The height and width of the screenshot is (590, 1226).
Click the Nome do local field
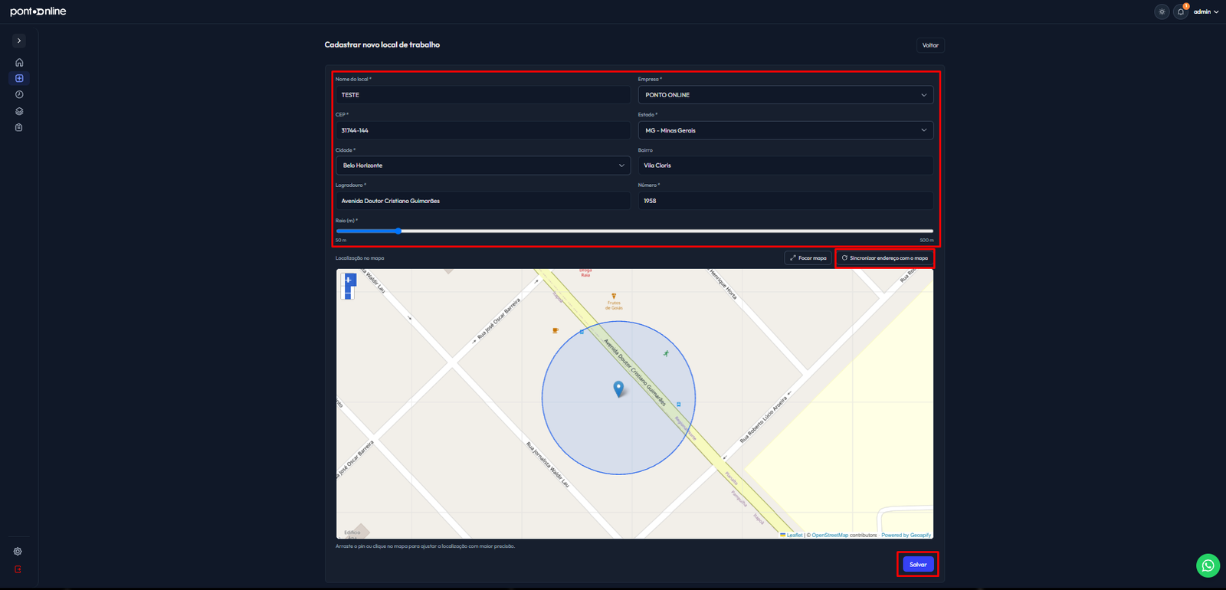click(x=483, y=95)
